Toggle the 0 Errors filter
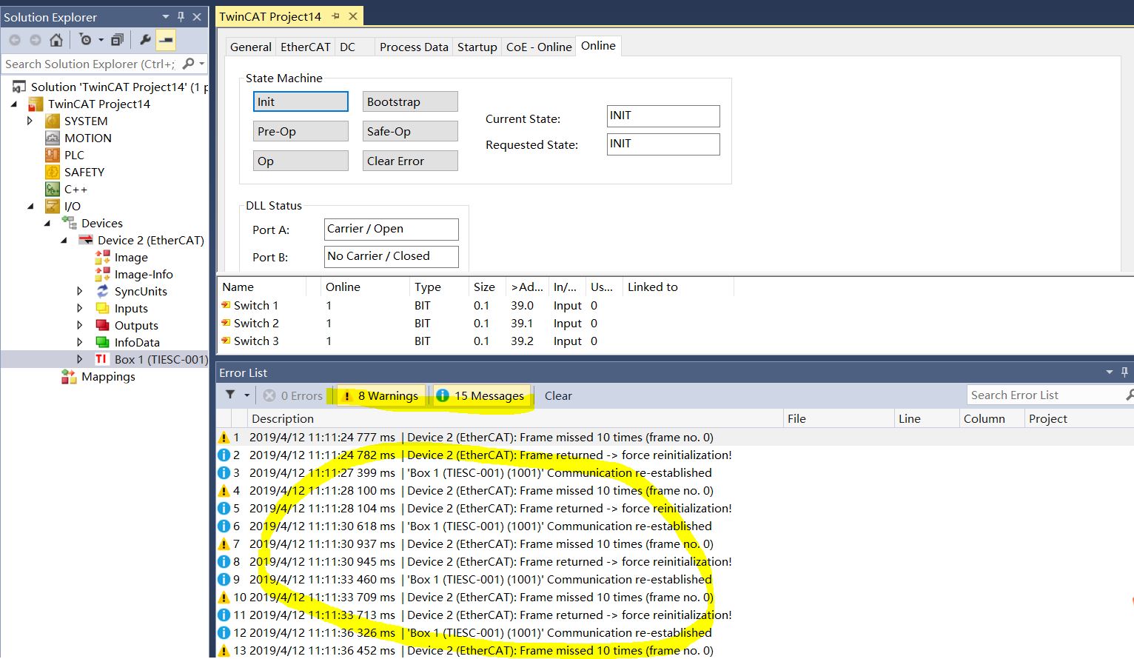 tap(293, 396)
